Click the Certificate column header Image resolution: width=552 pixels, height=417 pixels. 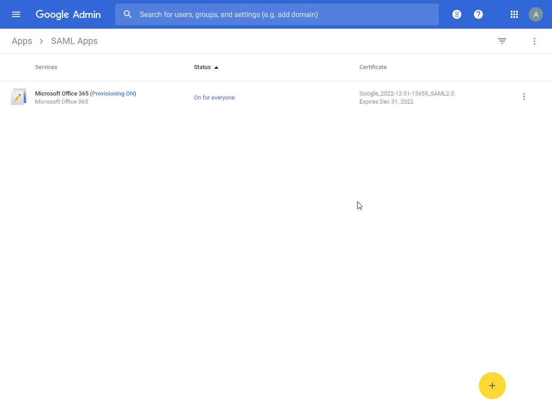pos(373,67)
